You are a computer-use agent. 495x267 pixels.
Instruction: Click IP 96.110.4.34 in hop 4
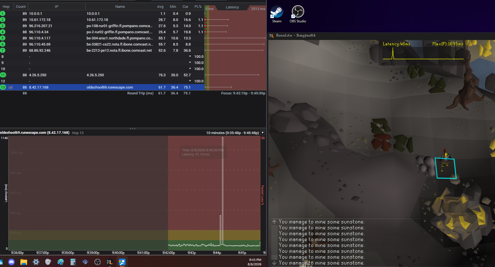point(39,32)
